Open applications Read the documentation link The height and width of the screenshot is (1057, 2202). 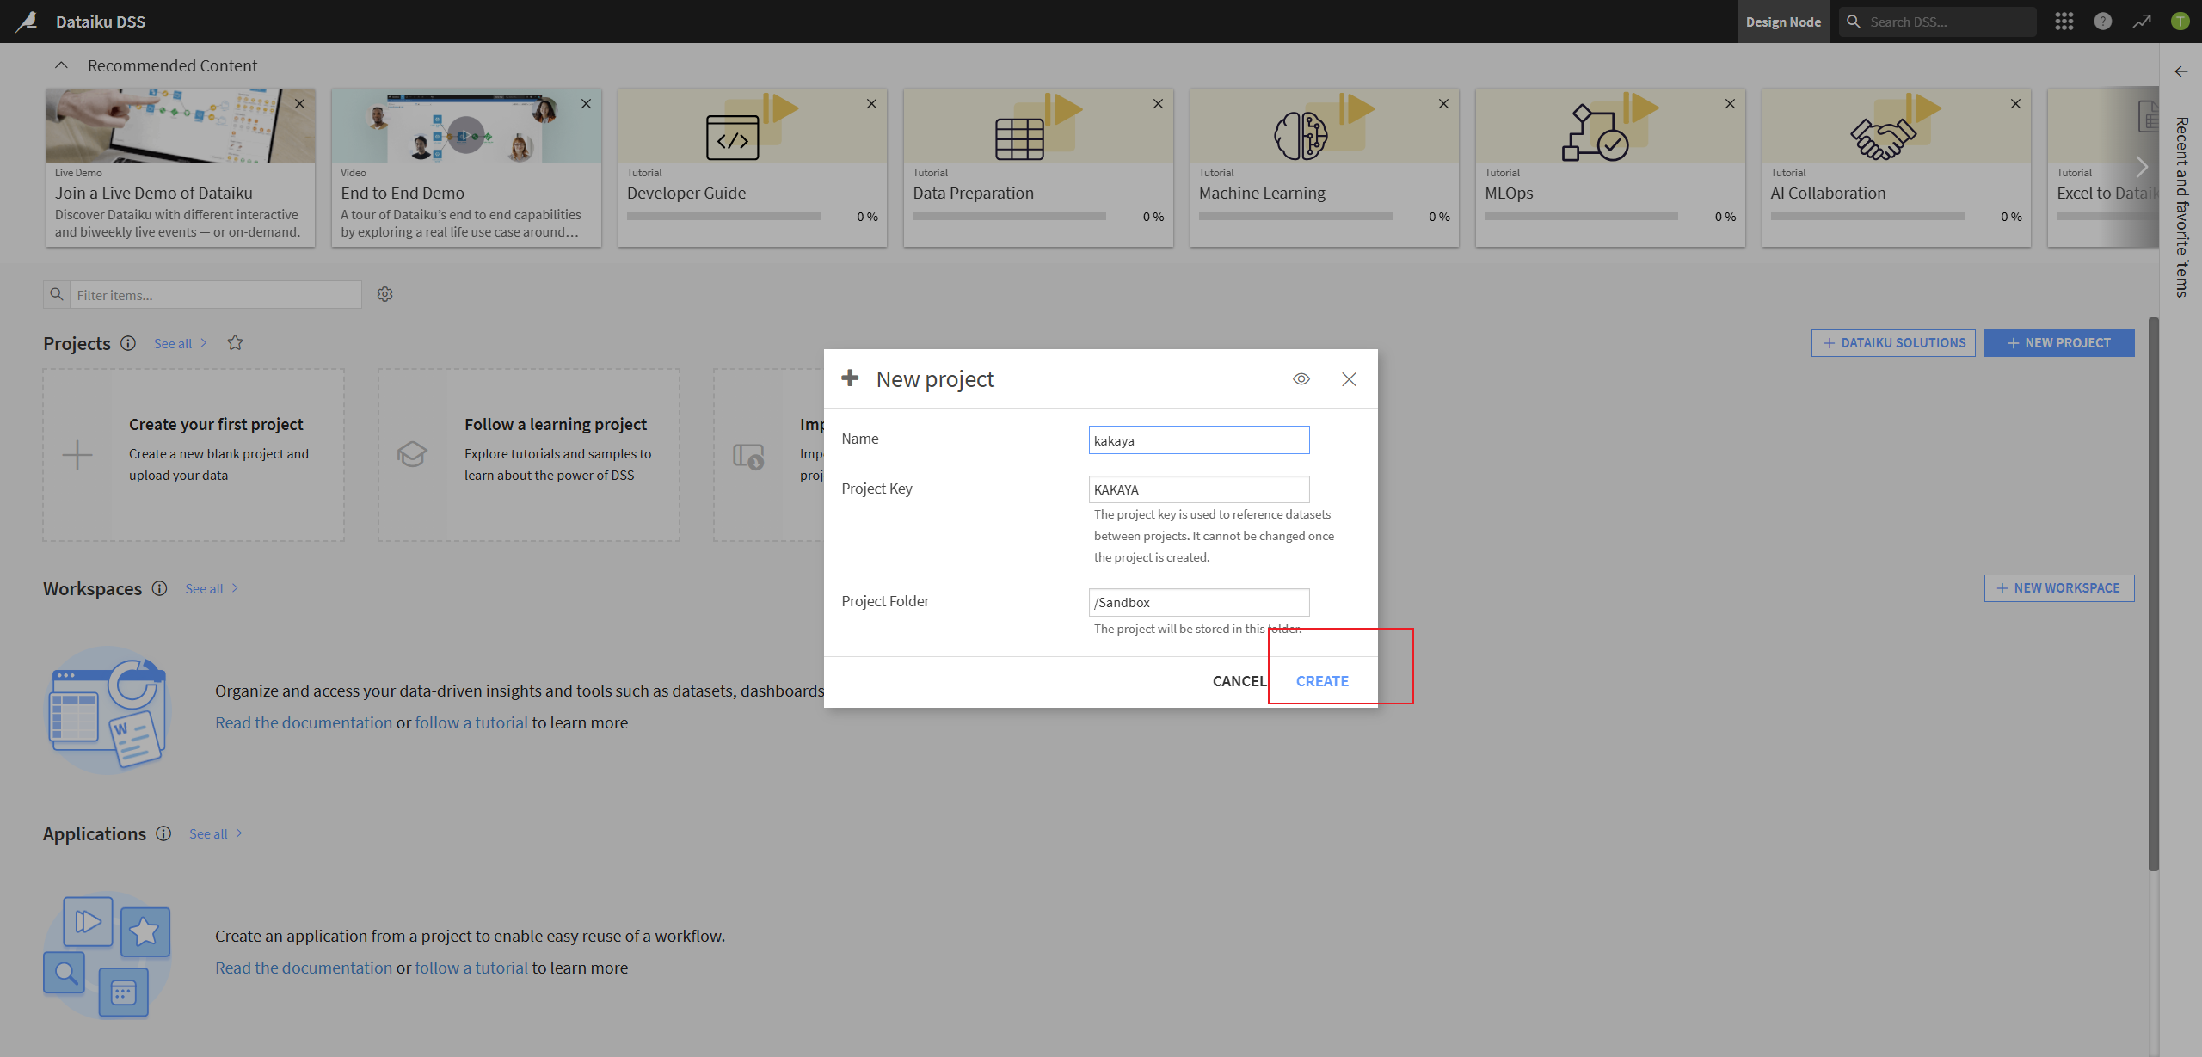[304, 968]
